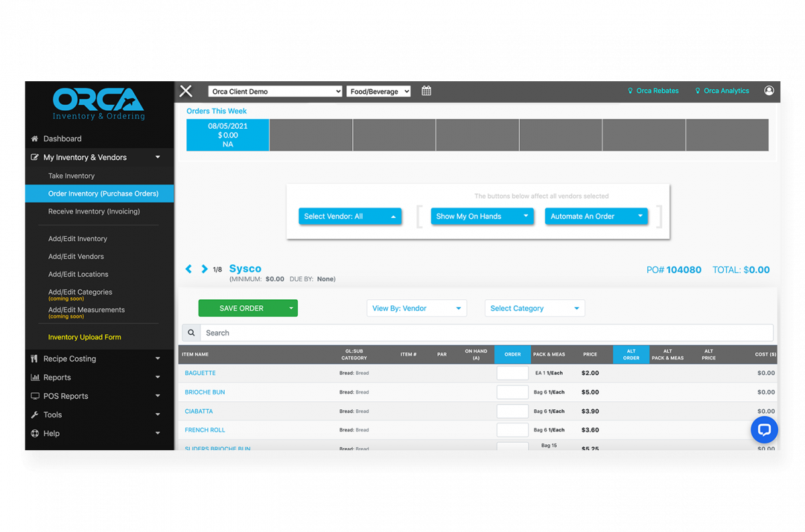Open View By: Vendor dropdown
The width and height of the screenshot is (805, 532).
coord(417,308)
